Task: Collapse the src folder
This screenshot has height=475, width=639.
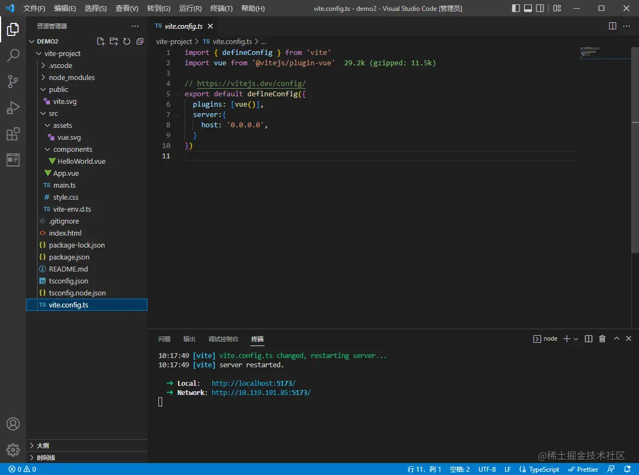Action: pyautogui.click(x=53, y=113)
